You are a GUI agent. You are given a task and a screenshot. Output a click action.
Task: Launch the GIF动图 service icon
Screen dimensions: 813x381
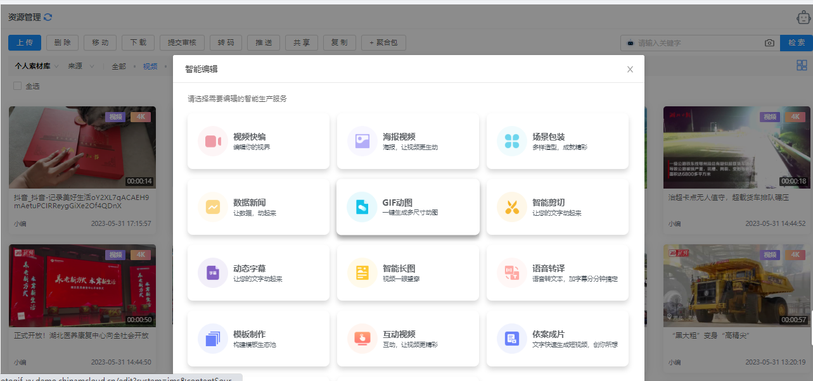(x=362, y=207)
